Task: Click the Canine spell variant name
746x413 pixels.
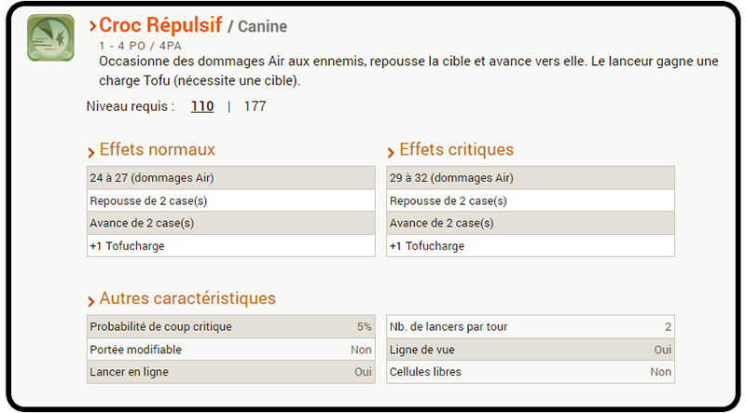Action: pyautogui.click(x=262, y=27)
